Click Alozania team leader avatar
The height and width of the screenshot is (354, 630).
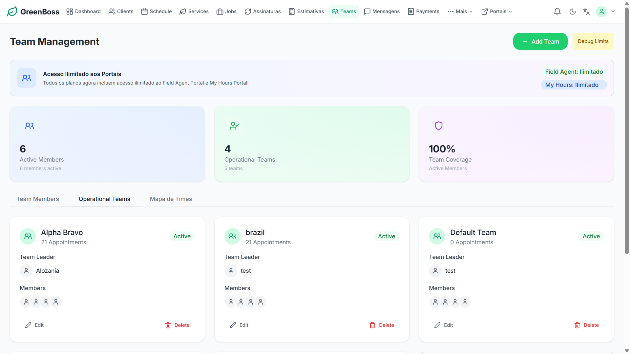tap(26, 271)
